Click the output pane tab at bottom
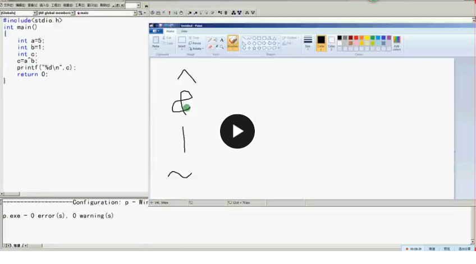The image size is (476, 264). (x=17, y=246)
